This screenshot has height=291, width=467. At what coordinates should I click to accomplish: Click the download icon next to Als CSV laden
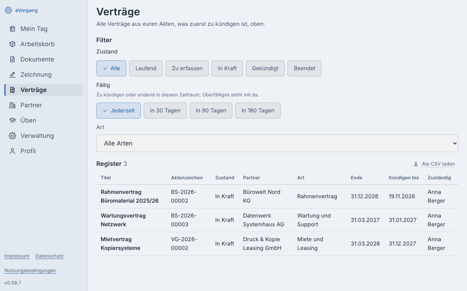416,164
